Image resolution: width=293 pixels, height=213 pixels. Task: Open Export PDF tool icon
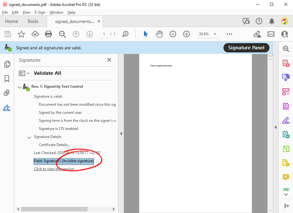(286, 135)
